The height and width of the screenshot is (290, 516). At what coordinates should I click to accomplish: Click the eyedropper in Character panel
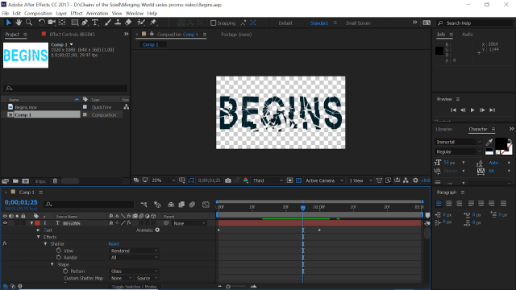click(489, 142)
